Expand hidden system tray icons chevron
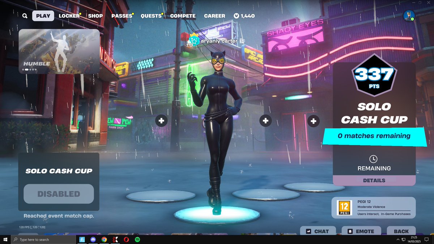This screenshot has width=434, height=244. 398,240
